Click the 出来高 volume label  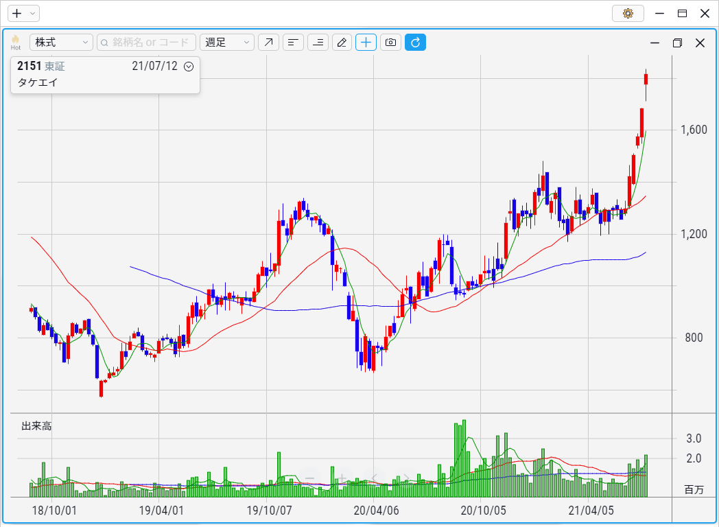click(x=36, y=426)
